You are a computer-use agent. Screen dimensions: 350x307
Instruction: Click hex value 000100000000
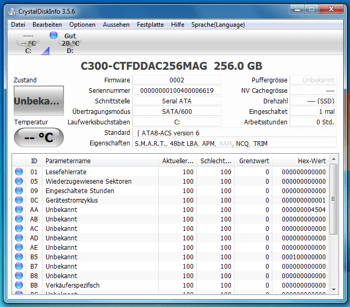click(x=304, y=257)
